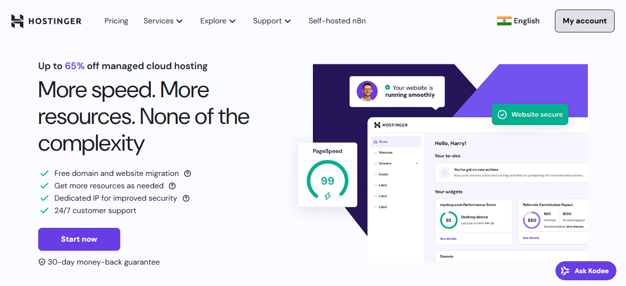
Task: Open info tooltip for more resources
Action: point(172,186)
